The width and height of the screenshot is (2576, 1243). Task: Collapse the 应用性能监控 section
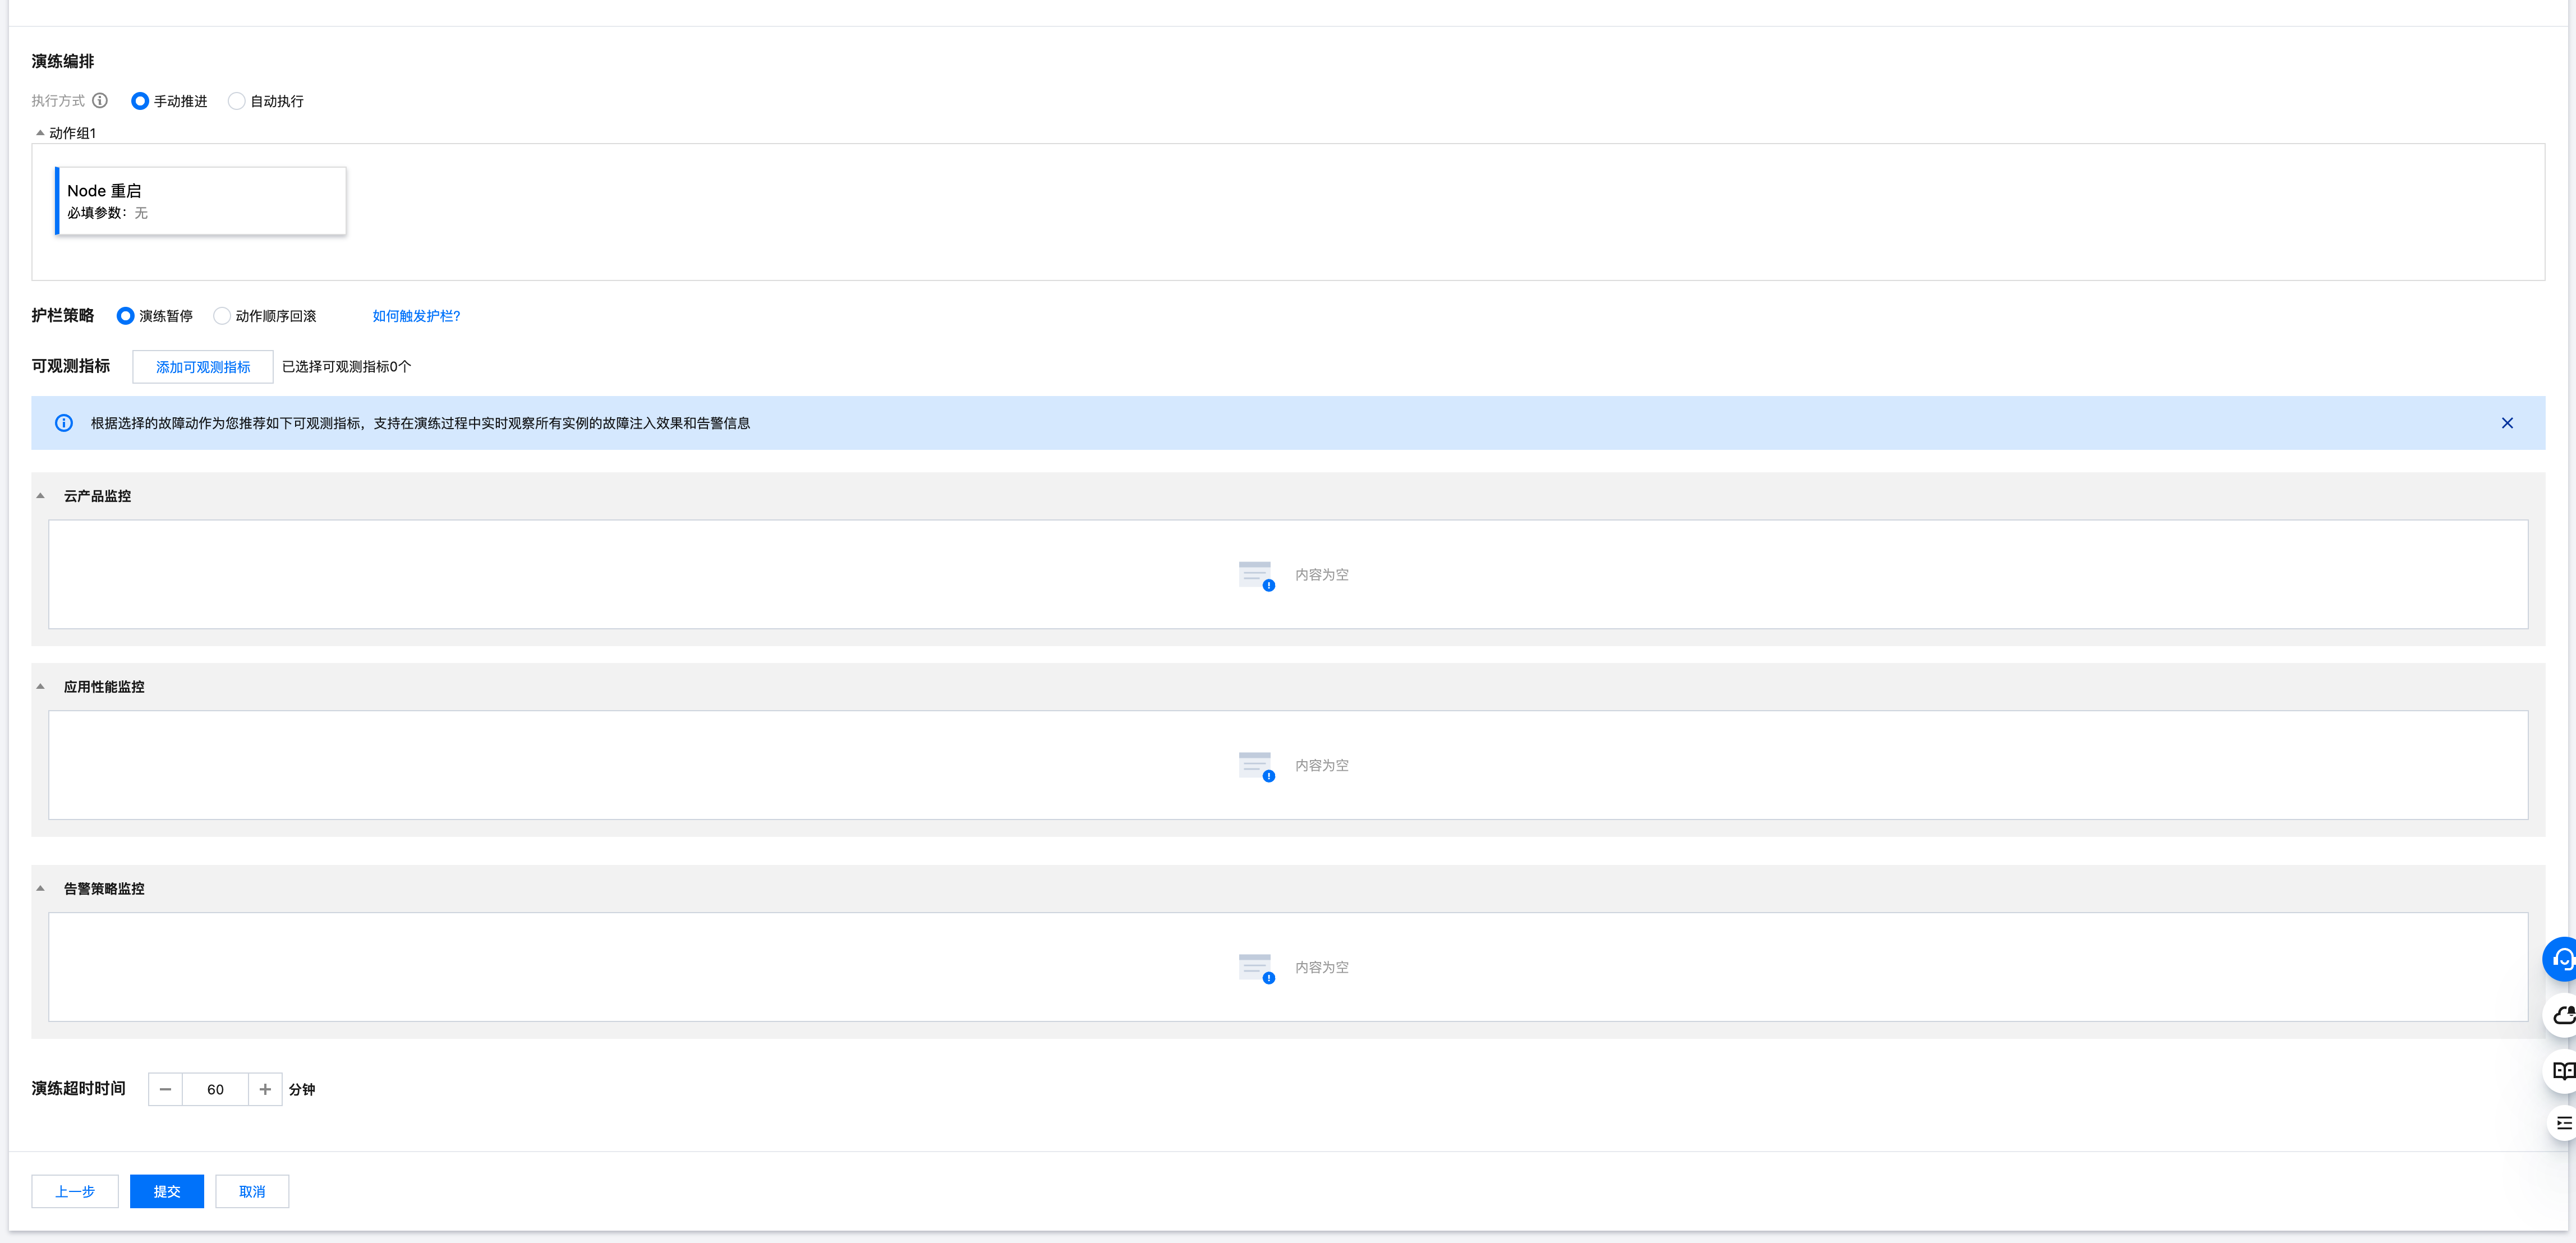click(41, 687)
